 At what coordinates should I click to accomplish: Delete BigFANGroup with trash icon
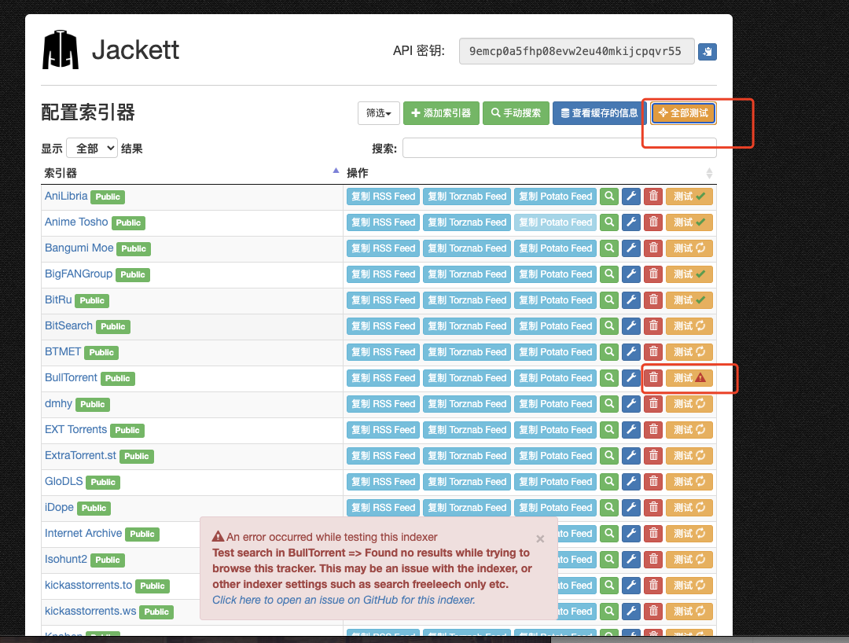coord(653,274)
